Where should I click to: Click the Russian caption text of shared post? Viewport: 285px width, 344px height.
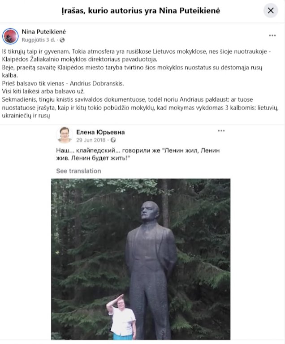click(138, 154)
